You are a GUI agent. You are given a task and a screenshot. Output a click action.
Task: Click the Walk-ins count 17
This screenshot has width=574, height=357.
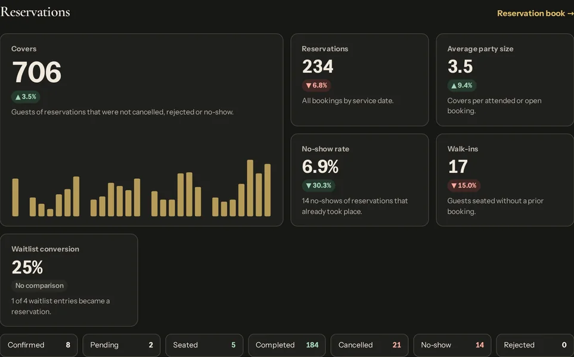coord(458,167)
